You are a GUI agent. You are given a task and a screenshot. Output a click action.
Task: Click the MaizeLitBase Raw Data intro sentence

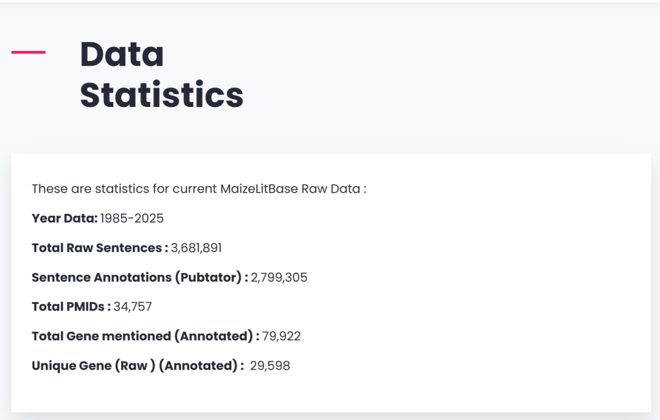pyautogui.click(x=199, y=189)
